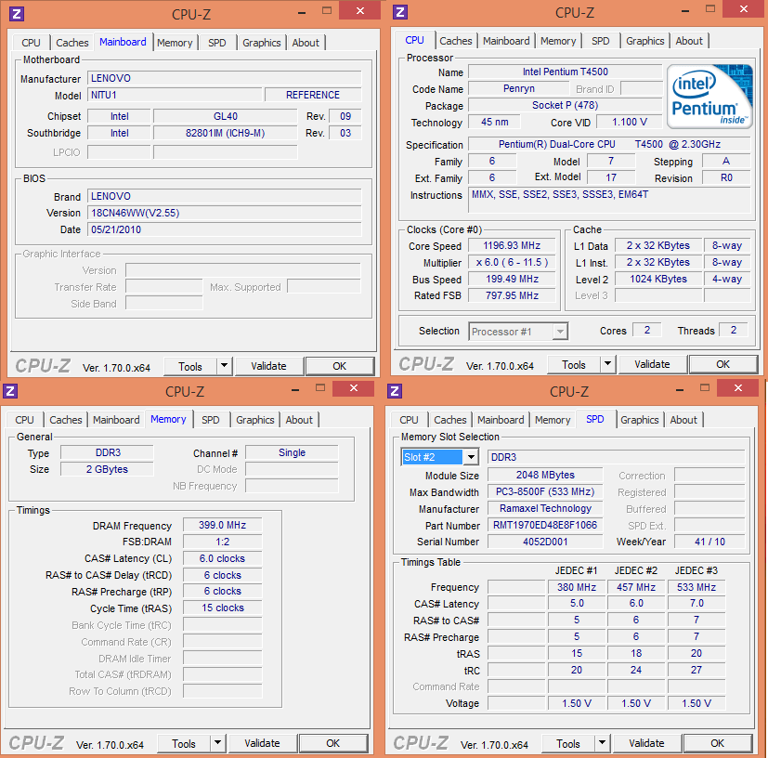Click Tools button in Mainboard window

tap(190, 366)
